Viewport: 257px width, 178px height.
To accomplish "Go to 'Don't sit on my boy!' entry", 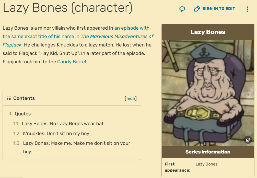I will [57, 133].
